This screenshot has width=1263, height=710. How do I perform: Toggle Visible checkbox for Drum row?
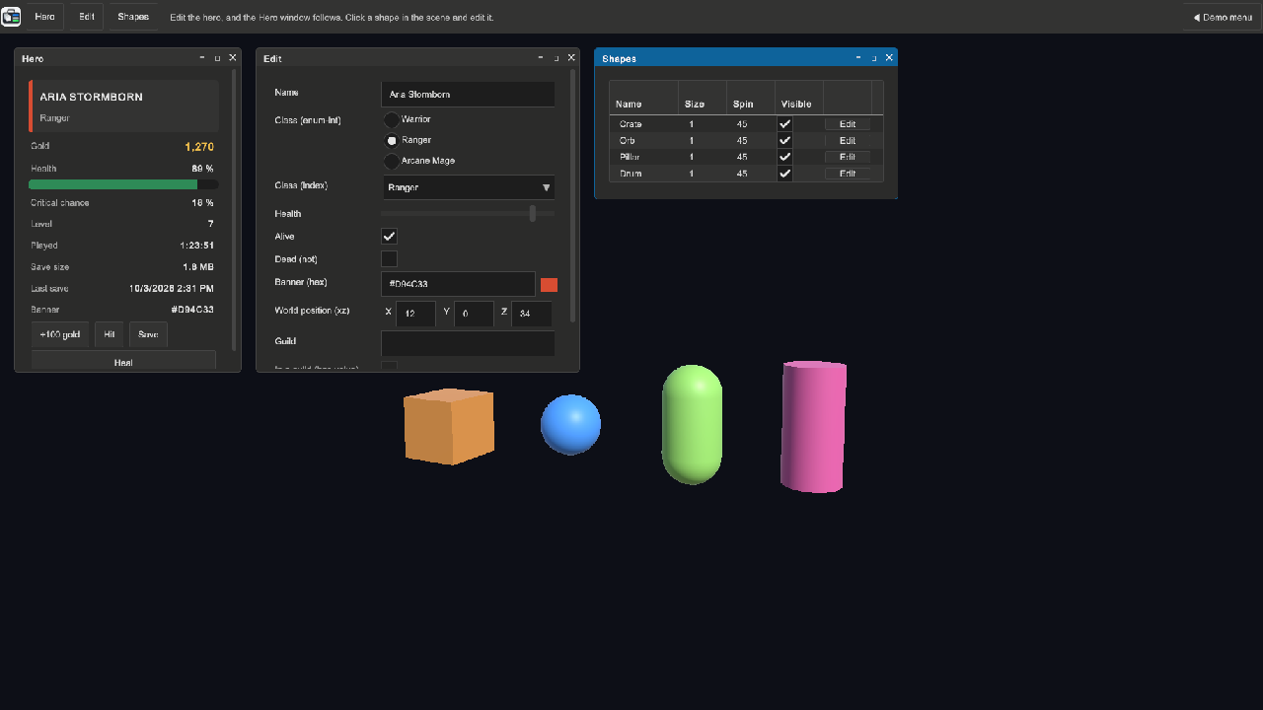[x=785, y=174]
